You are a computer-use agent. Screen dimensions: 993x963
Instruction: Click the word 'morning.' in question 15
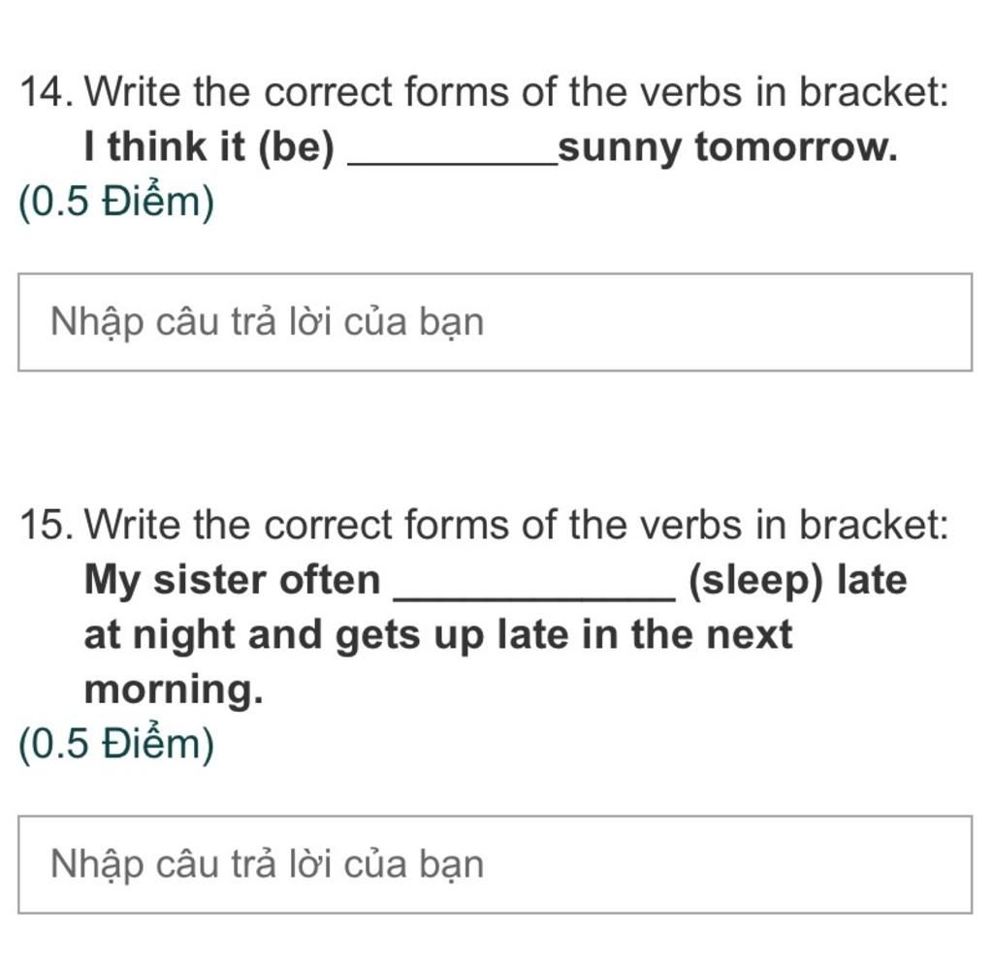pos(174,690)
